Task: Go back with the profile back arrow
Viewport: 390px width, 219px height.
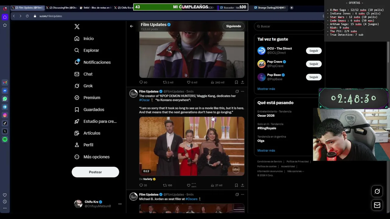Action: 131,26
